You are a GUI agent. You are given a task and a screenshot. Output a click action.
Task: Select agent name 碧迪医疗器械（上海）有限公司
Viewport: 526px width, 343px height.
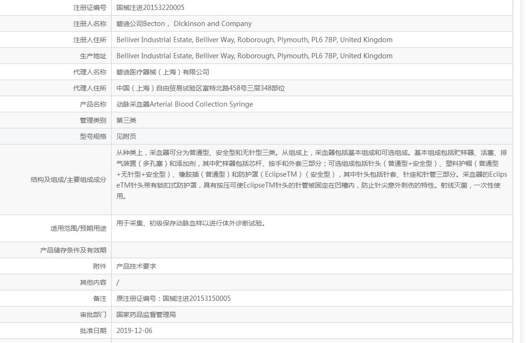[163, 72]
